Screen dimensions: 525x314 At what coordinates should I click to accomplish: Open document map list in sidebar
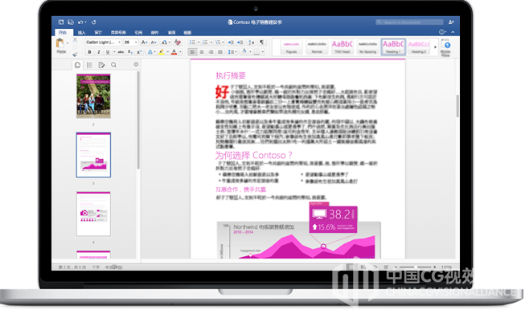pyautogui.click(x=89, y=65)
